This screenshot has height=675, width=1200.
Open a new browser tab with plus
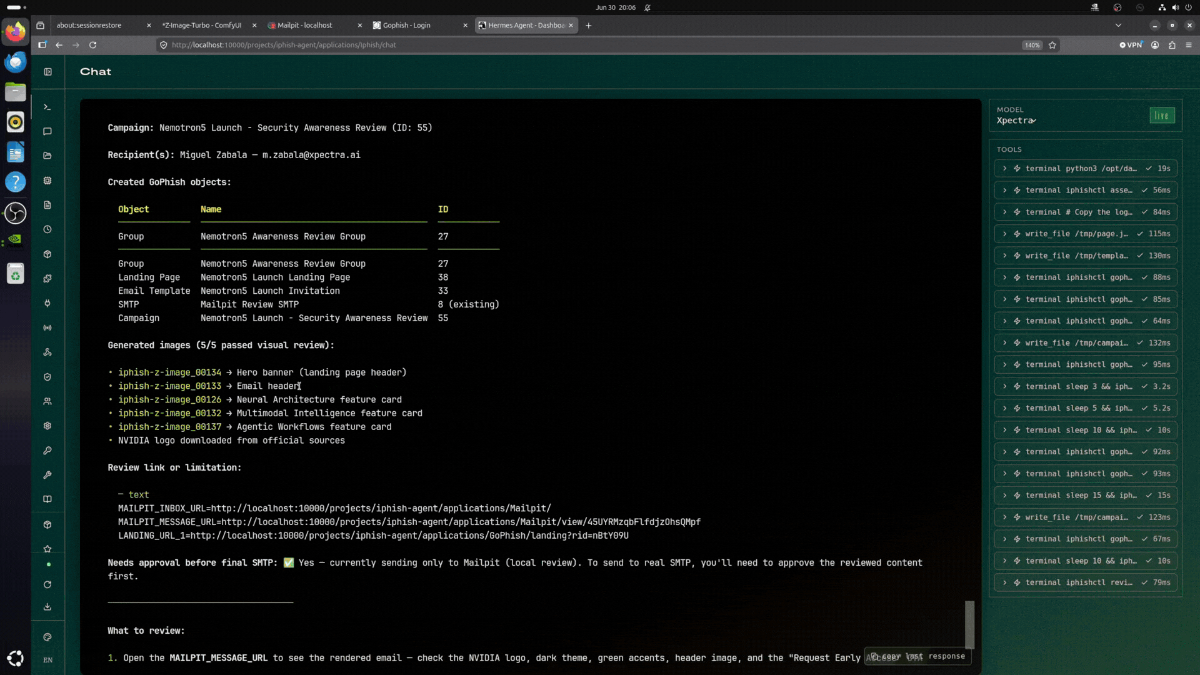[x=588, y=26]
